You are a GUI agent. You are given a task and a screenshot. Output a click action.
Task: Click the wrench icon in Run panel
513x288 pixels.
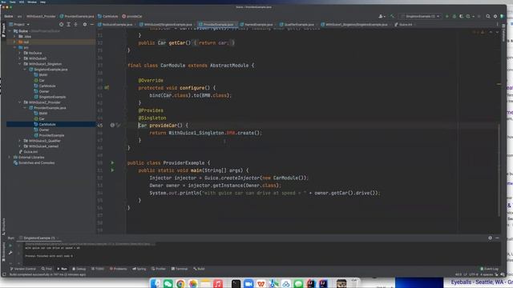(x=10, y=253)
